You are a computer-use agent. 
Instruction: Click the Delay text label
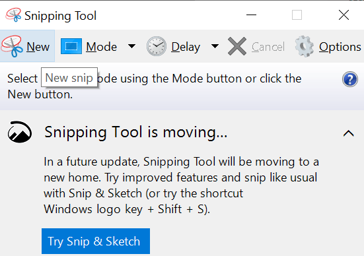click(x=186, y=48)
